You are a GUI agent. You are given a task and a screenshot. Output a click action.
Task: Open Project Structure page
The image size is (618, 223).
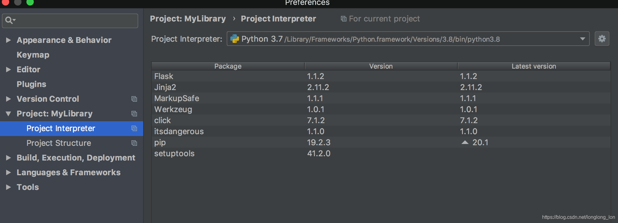pyautogui.click(x=59, y=143)
